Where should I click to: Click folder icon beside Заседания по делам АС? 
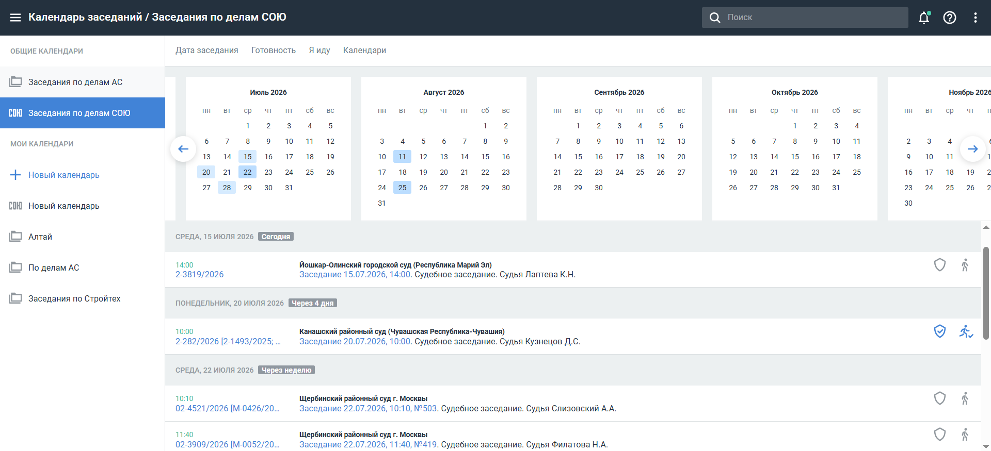point(15,82)
